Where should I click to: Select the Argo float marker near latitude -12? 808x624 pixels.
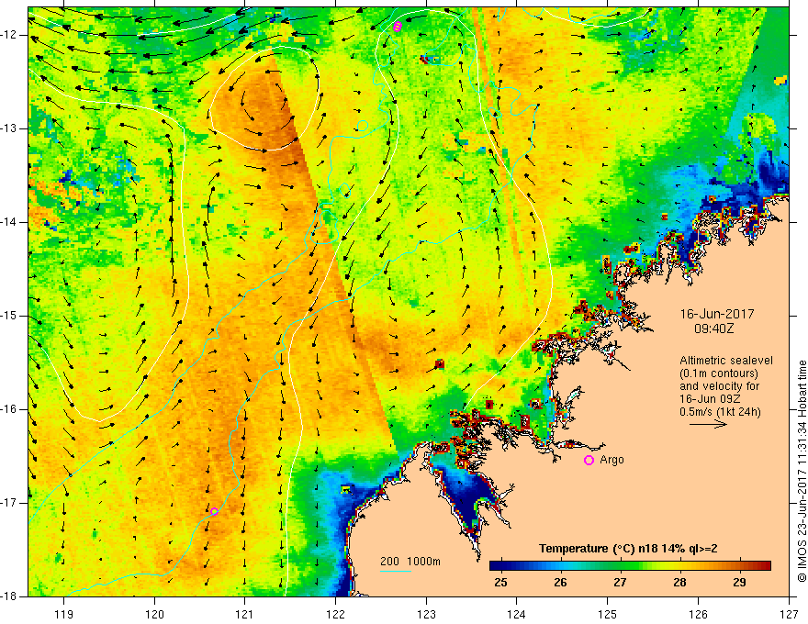click(397, 27)
